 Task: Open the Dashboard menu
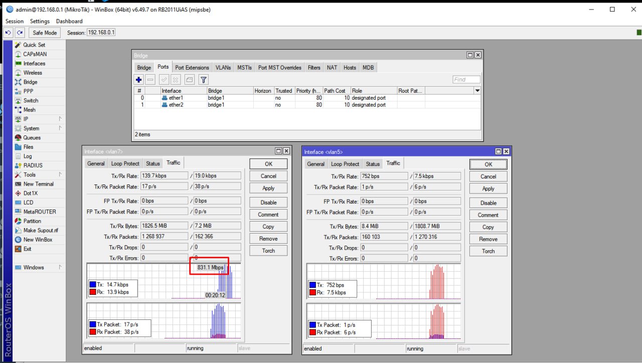(69, 21)
